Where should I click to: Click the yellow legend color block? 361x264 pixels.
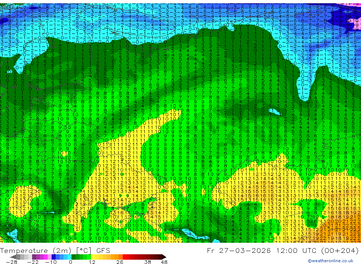tap(93, 257)
